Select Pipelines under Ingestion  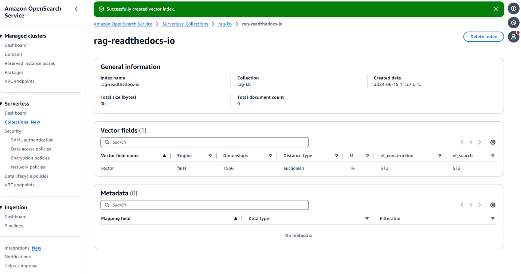tap(14, 226)
